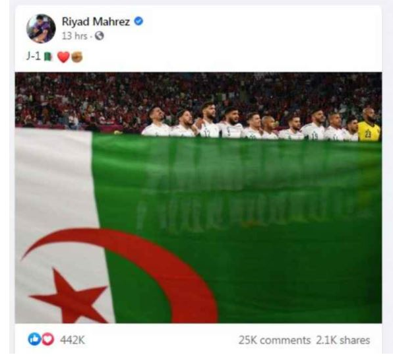Click the blue Like reaction icon
Image resolution: width=393 pixels, height=357 pixels.
click(x=34, y=339)
